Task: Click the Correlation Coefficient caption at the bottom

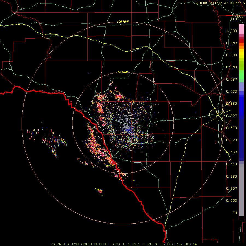Action: pyautogui.click(x=124, y=244)
